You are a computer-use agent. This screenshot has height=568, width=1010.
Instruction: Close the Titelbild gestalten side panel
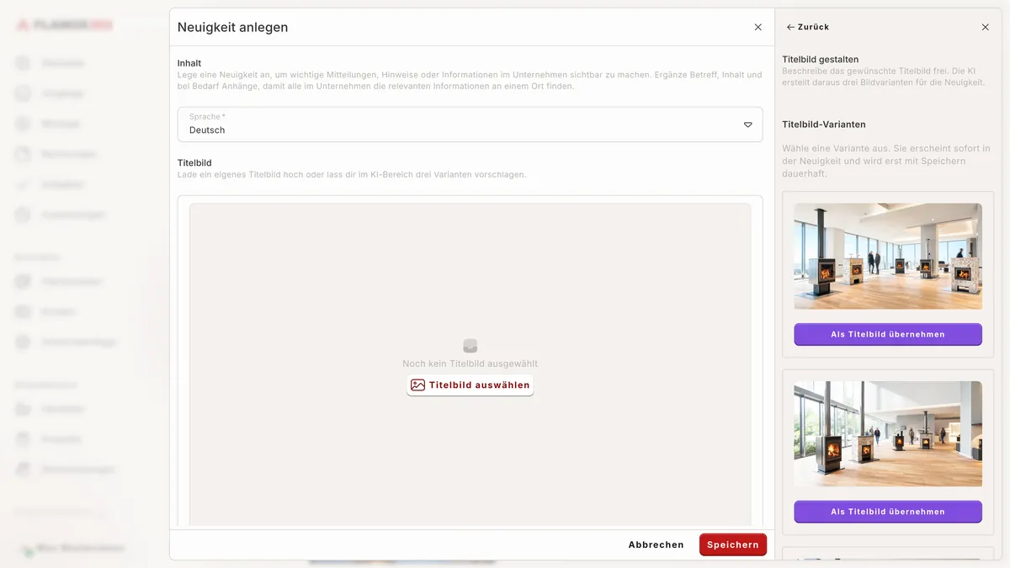(986, 27)
